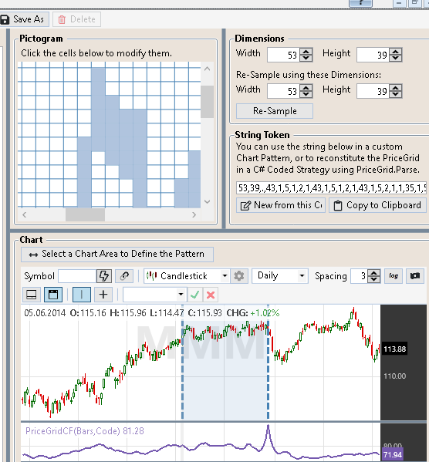
Task: Click the lightning bolt icon beside Symbol
Action: click(x=104, y=276)
